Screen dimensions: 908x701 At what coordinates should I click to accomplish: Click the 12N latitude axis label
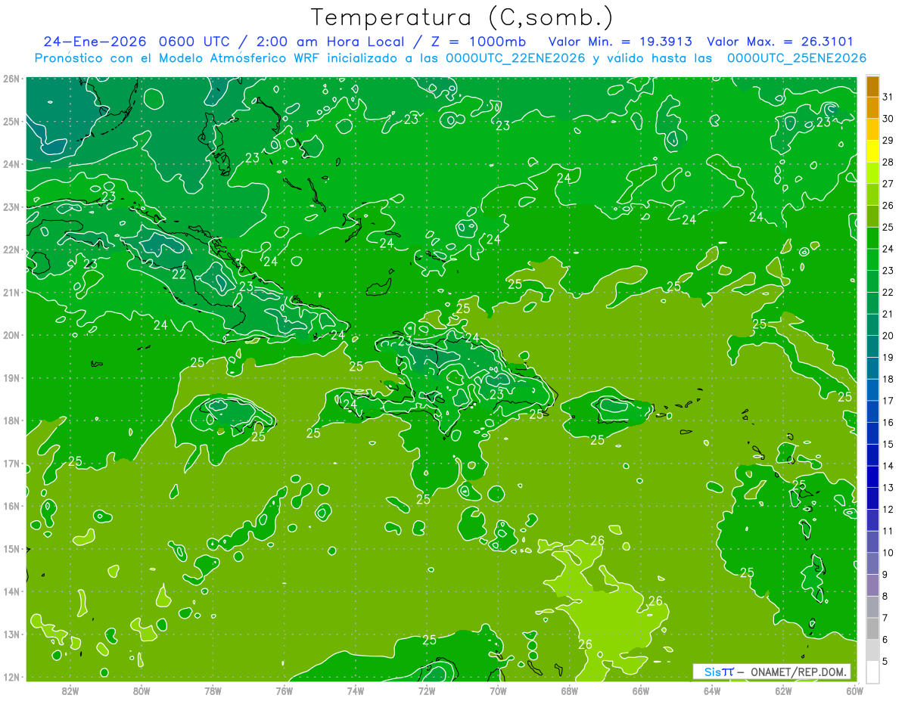(x=11, y=677)
